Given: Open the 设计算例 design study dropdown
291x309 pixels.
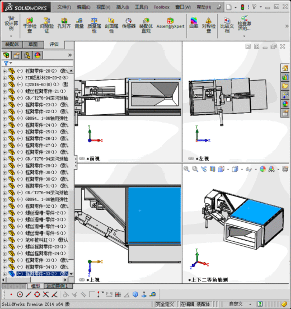Looking at the screenshot, I should [x=11, y=36].
